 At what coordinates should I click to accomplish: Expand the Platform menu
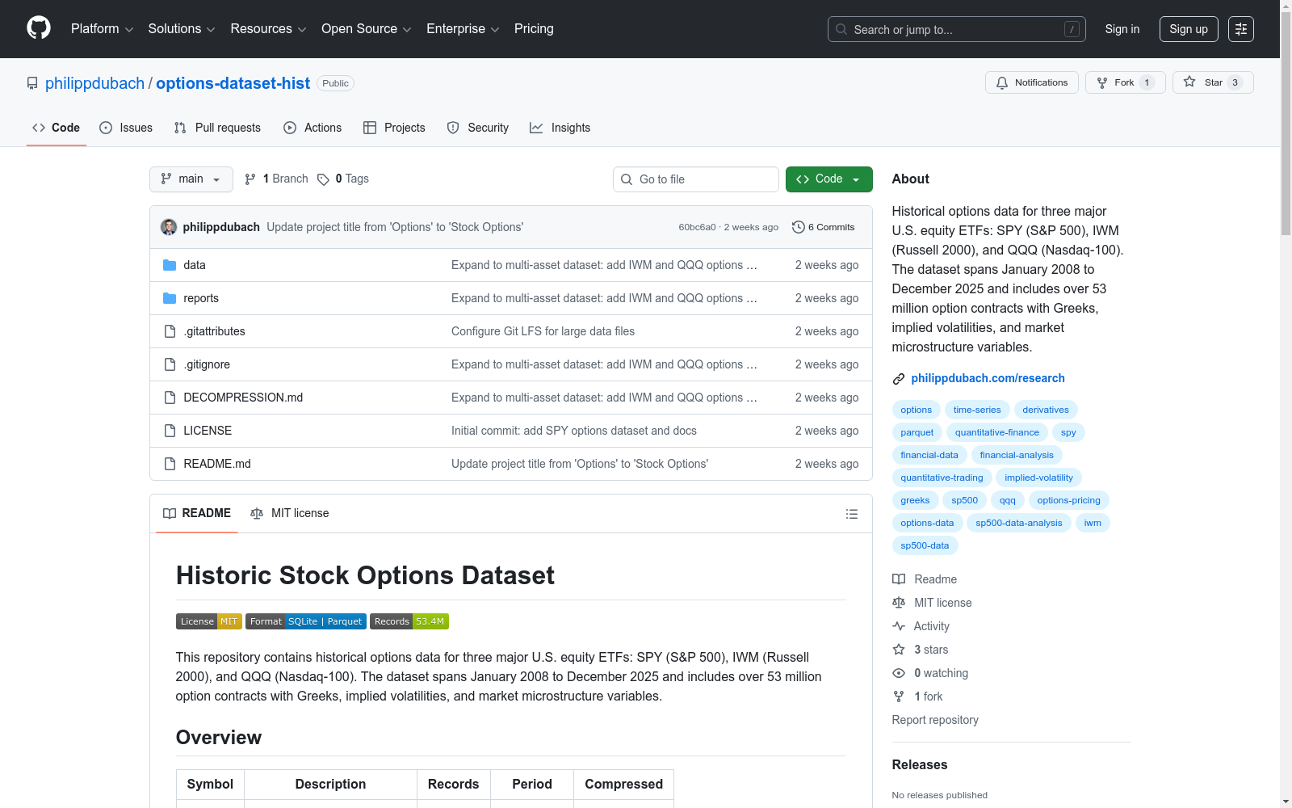(x=103, y=29)
